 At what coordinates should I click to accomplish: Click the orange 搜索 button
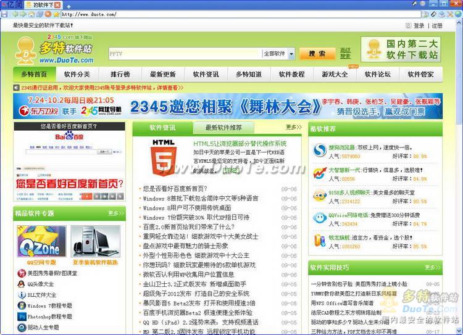pos(317,54)
